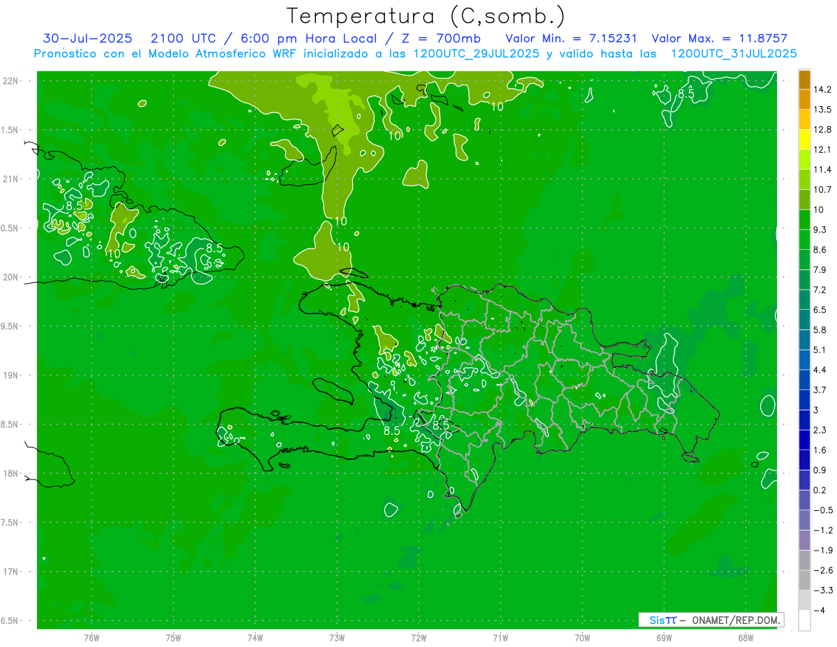
Task: Click the "1200UTC_31JUL2025" valid-until time text
Action: point(733,54)
